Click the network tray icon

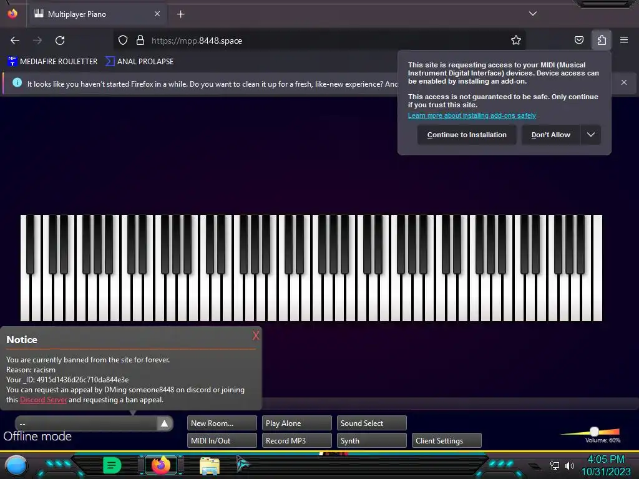(x=555, y=465)
